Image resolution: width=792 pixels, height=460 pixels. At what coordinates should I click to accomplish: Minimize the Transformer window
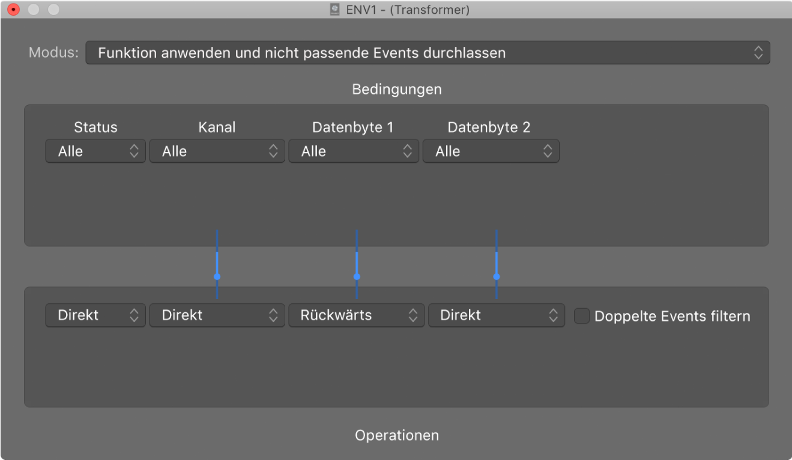point(34,10)
